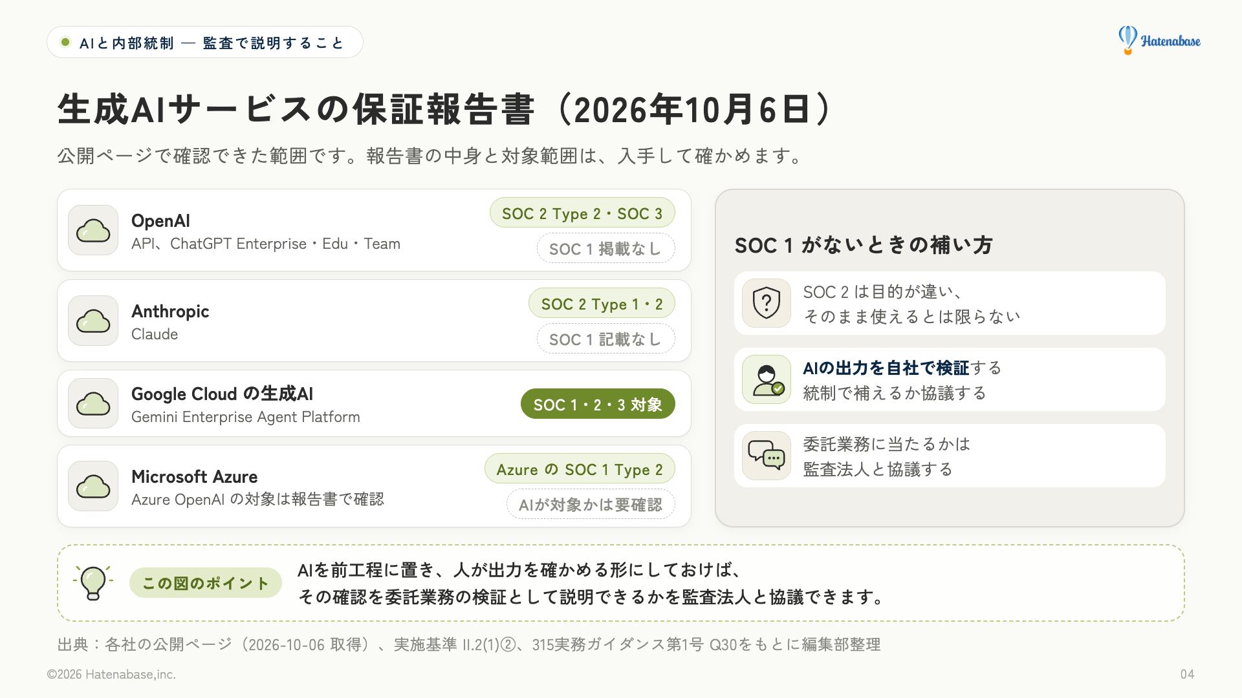The height and width of the screenshot is (698, 1242).
Task: Click the line 'AIを前工程に置き、人が出力を確かめる形にしておけば、'
Action: pyautogui.click(x=520, y=570)
